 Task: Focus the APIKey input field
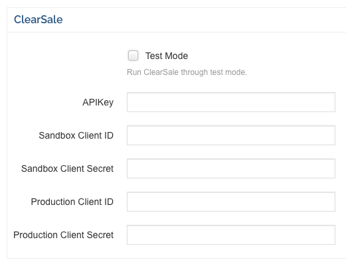point(231,102)
